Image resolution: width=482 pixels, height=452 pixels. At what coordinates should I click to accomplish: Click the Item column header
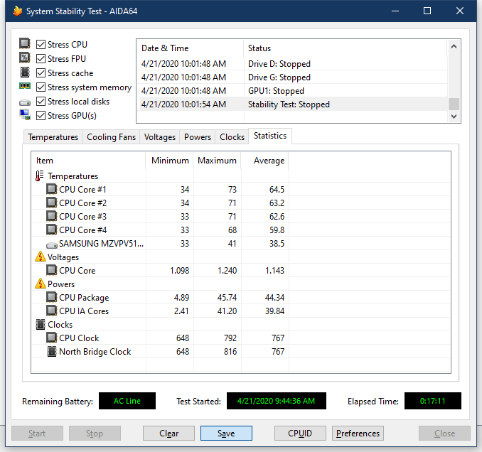[89, 161]
